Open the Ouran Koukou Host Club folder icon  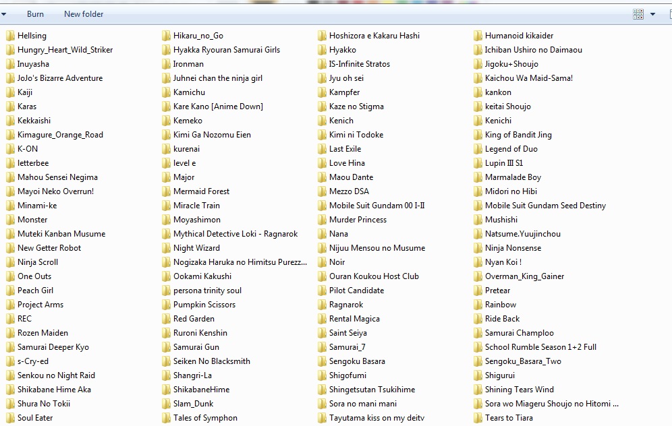pyautogui.click(x=323, y=276)
